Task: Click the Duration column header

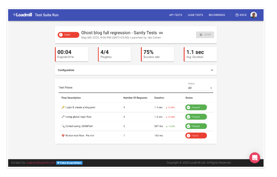Action: pos(159,98)
